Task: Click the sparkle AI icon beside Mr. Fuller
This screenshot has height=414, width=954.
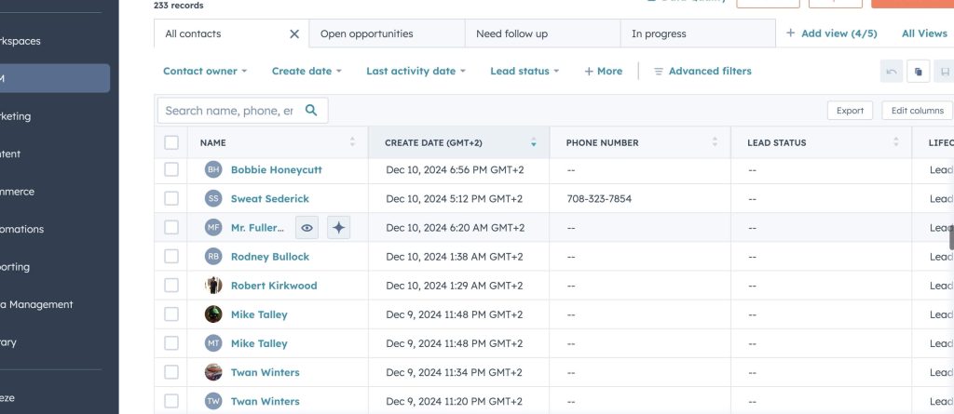Action: [338, 228]
